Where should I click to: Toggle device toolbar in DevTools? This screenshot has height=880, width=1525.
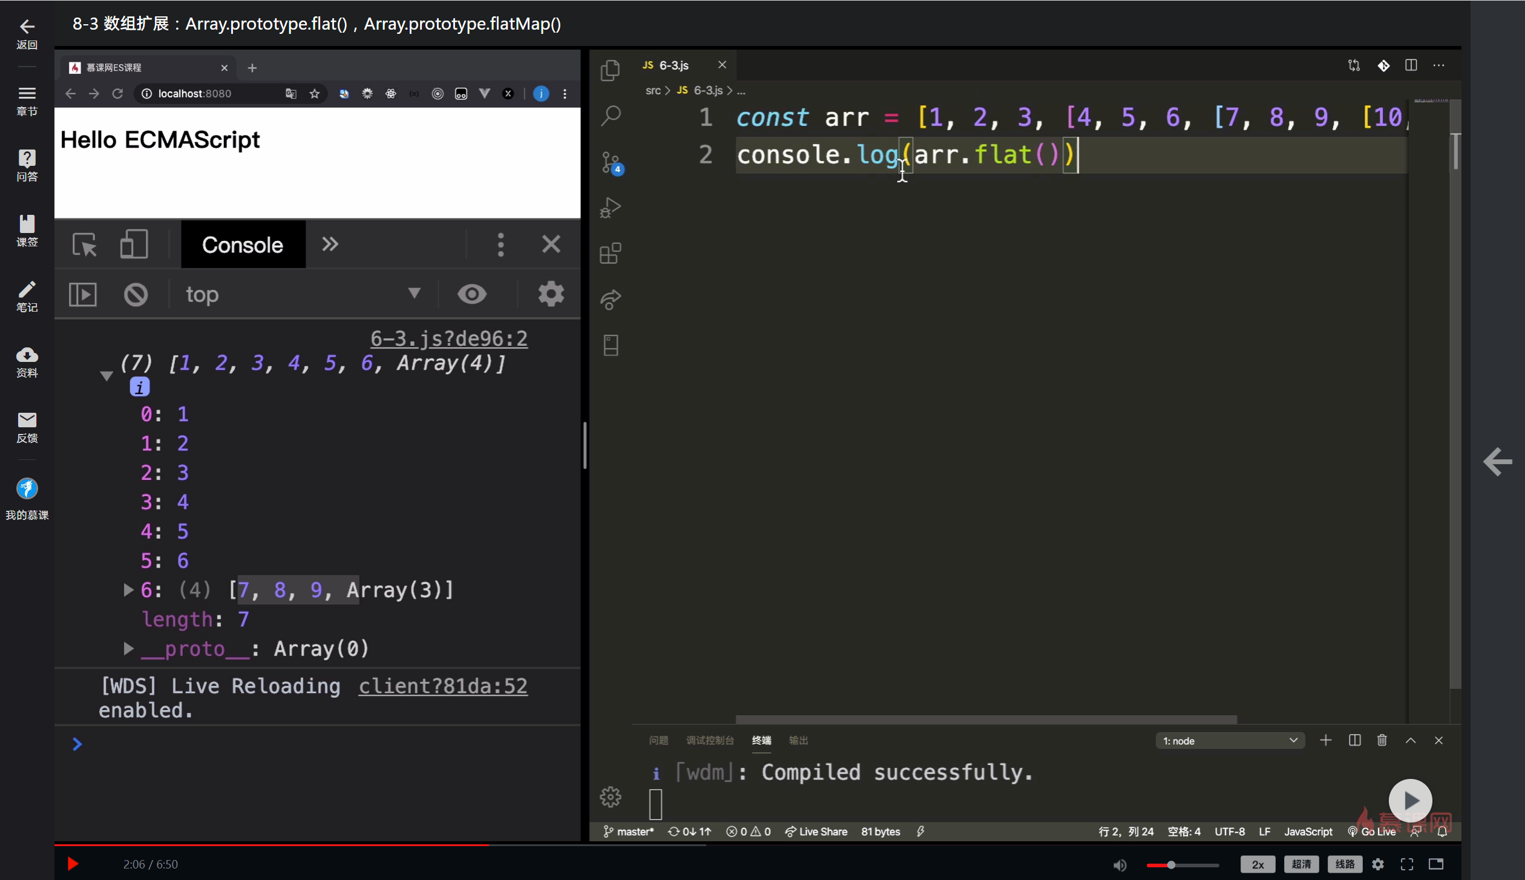[133, 245]
